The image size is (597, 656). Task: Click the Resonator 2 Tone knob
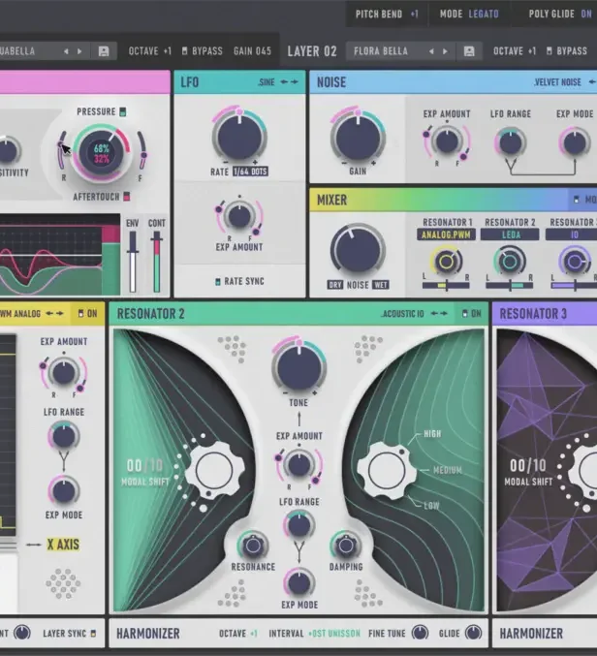click(x=299, y=368)
